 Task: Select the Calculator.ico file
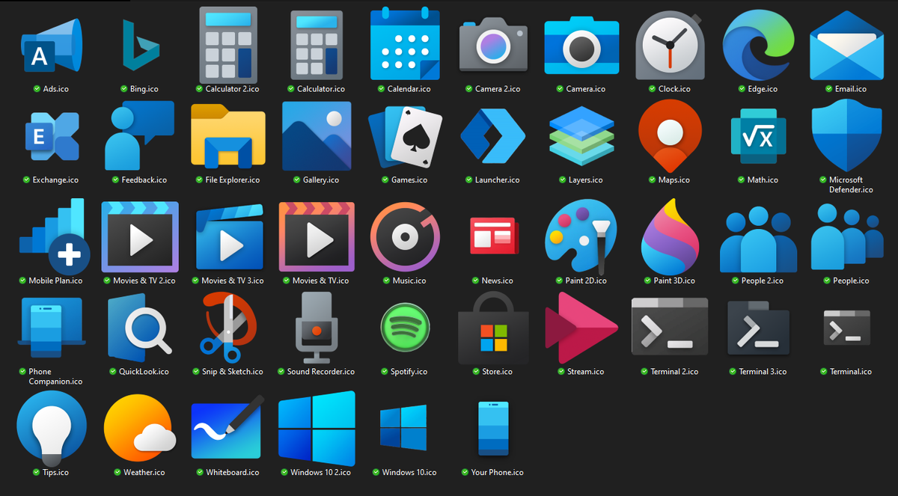click(x=317, y=46)
